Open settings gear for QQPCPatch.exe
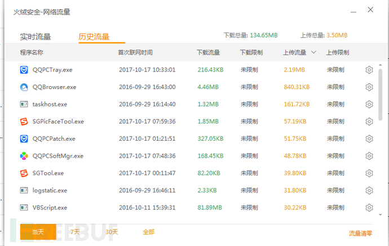Viewport: 389px width, 246px height. [369, 138]
